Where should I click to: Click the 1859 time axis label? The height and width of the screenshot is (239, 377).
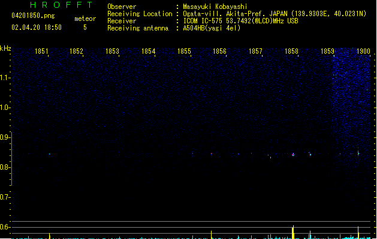pos(327,51)
